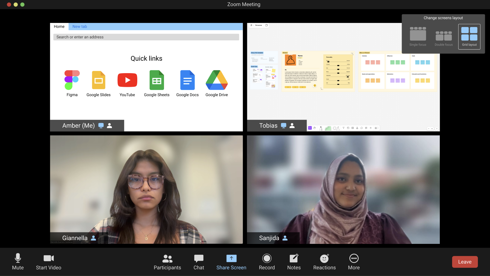Pick the green highlighter in FigJam
The image size is (490, 276).
(x=328, y=128)
